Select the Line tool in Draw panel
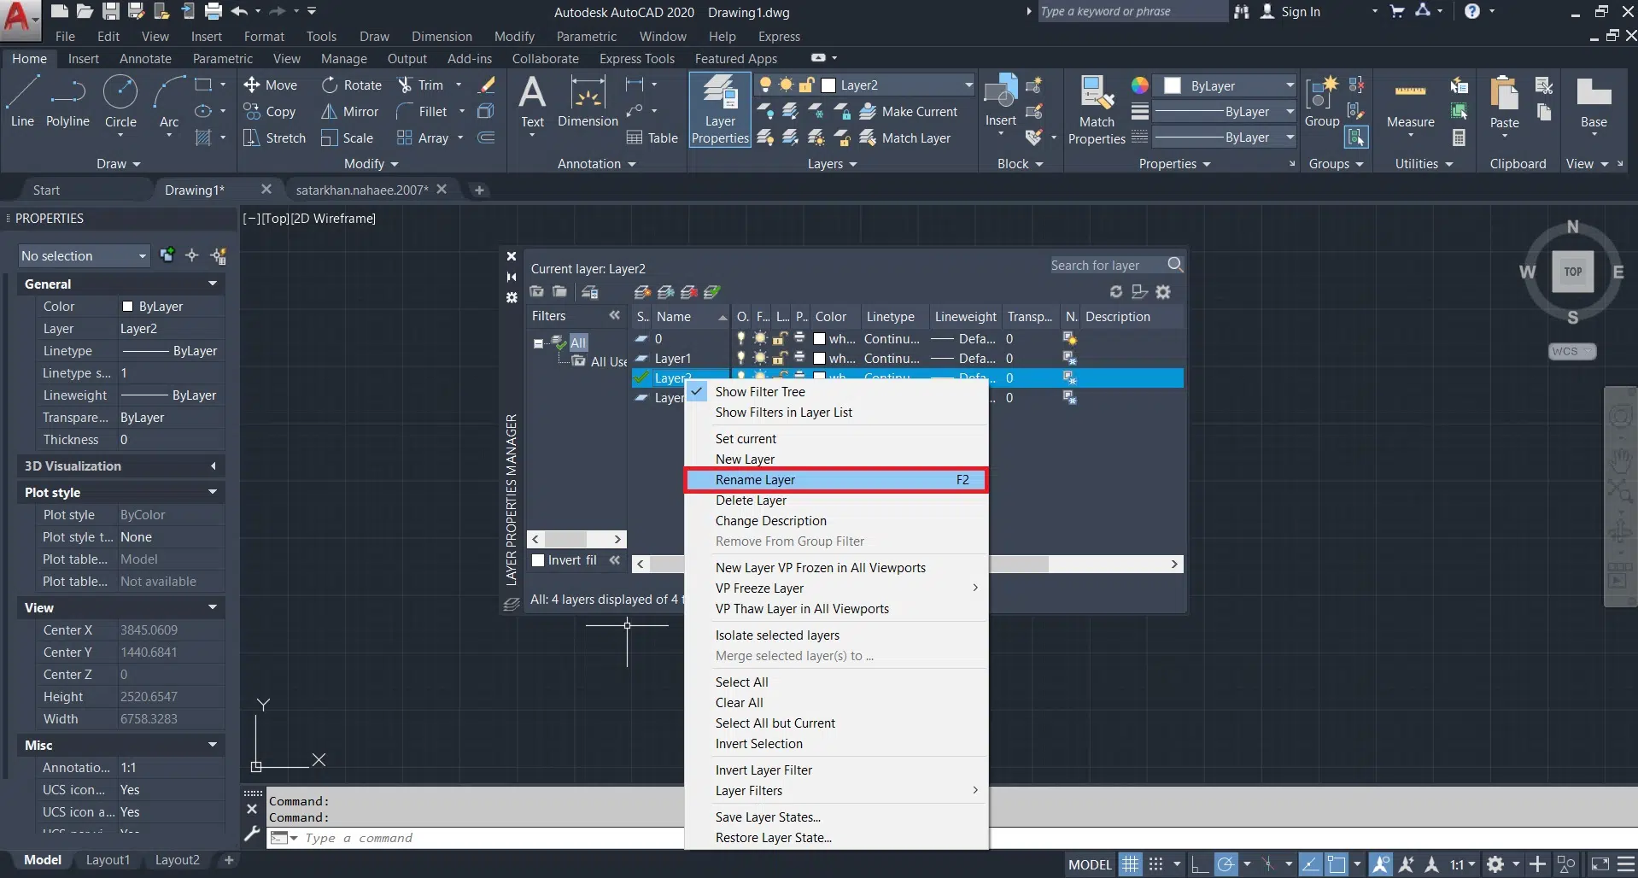 click(23, 102)
